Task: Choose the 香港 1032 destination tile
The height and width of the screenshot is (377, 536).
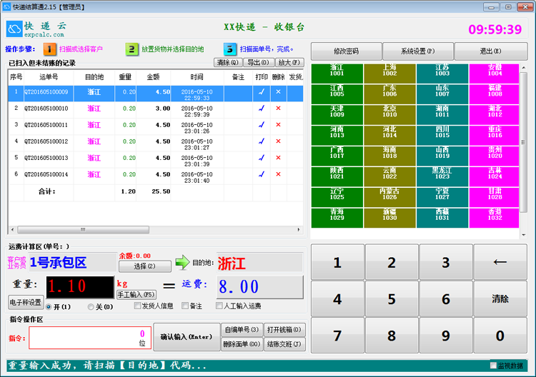Action: 495,218
